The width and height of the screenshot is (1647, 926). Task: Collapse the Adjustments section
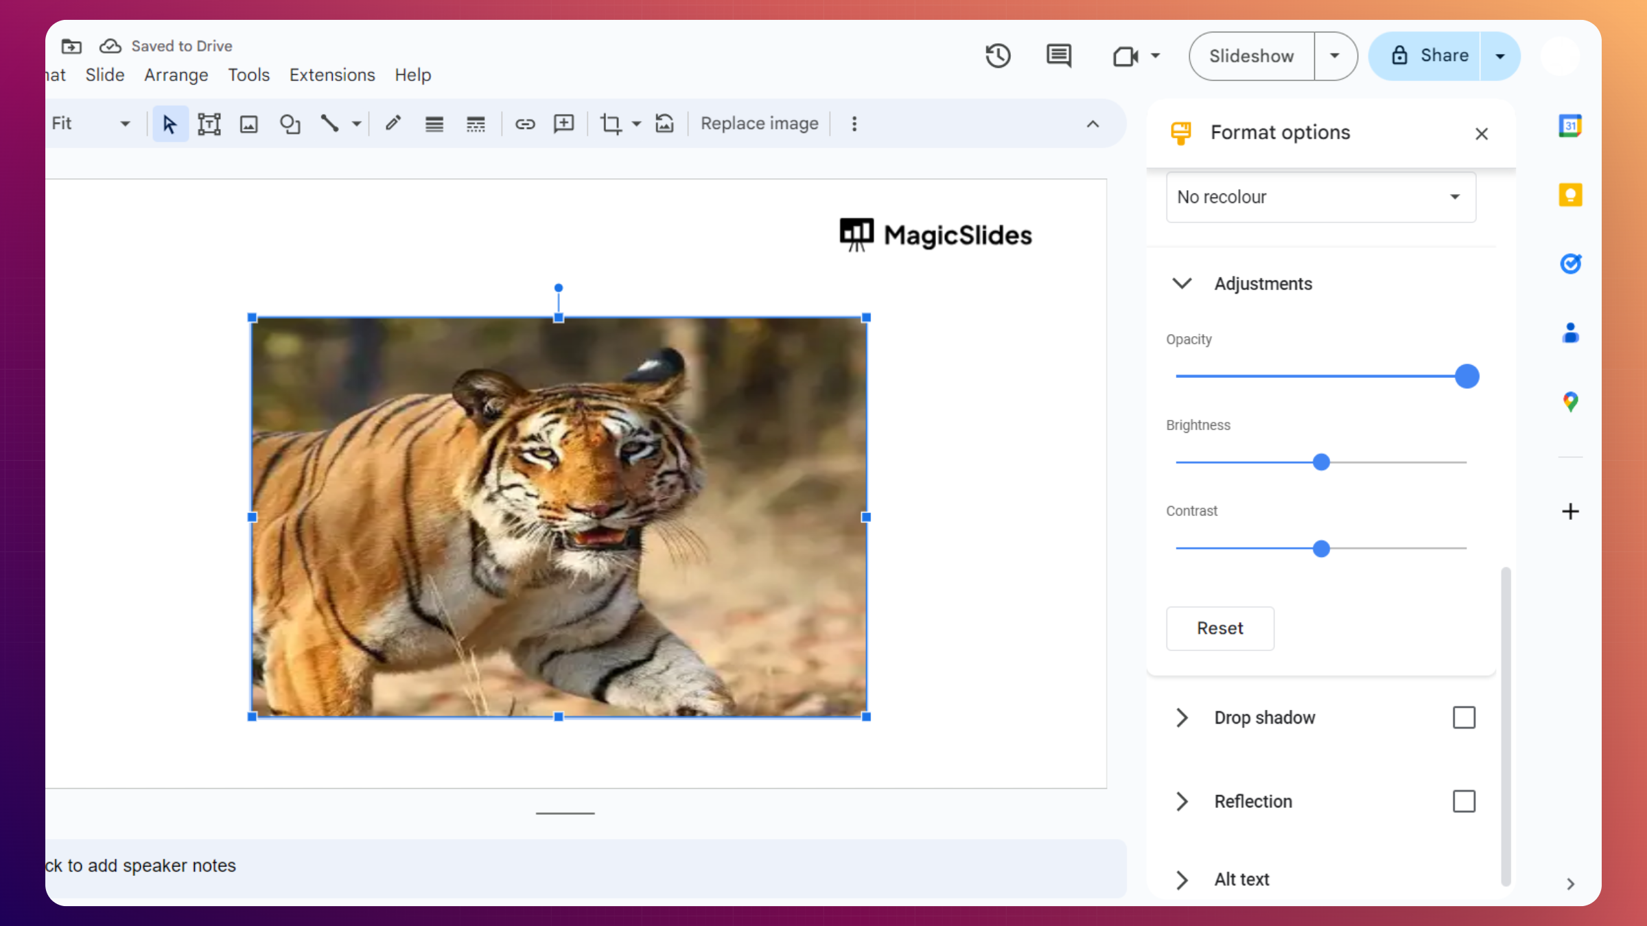pyautogui.click(x=1182, y=283)
